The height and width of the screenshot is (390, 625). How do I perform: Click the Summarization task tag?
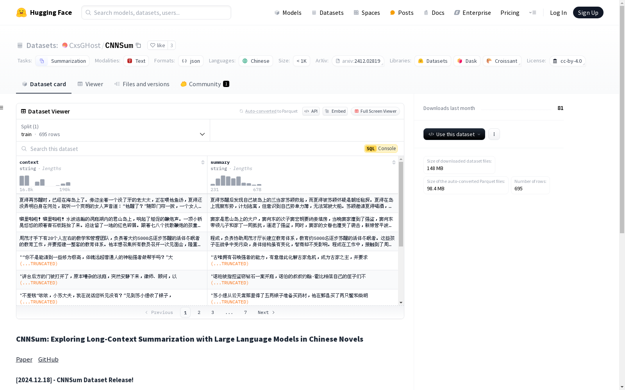click(x=62, y=61)
